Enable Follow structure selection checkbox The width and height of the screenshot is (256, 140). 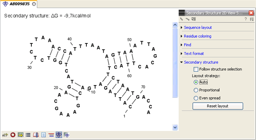(196, 69)
